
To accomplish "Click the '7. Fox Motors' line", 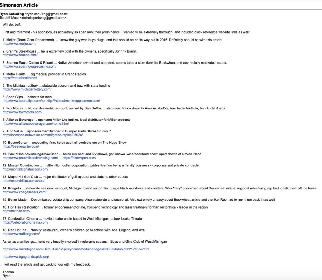I will pyautogui.click(x=114, y=108).
